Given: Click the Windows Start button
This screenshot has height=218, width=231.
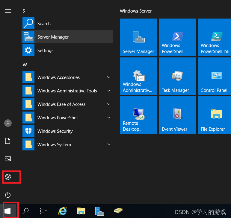Looking at the screenshot, I should tap(8, 211).
